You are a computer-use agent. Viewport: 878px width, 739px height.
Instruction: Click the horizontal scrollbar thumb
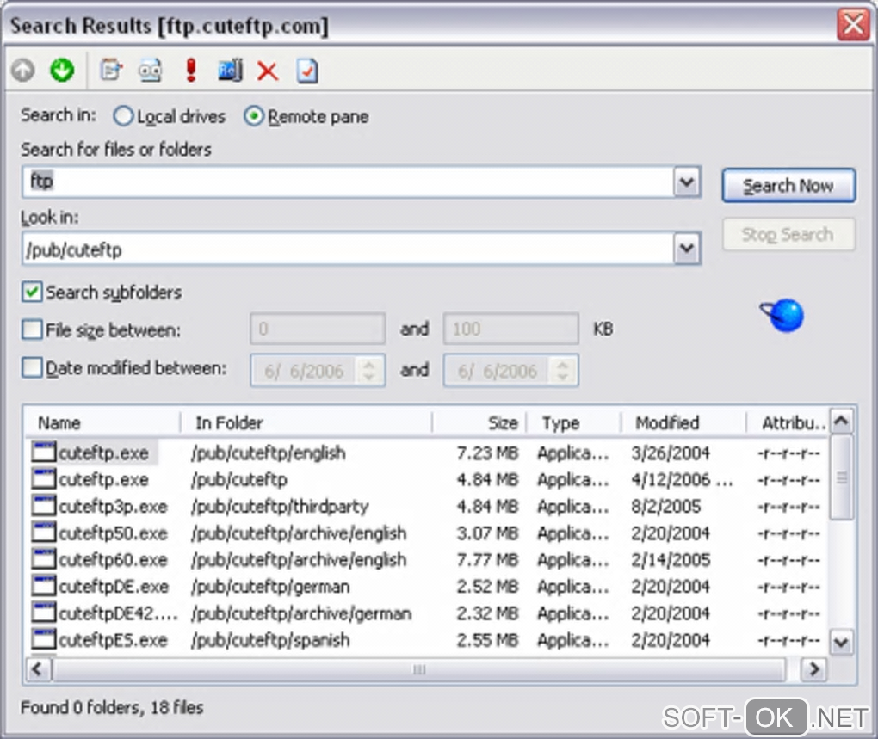(419, 669)
